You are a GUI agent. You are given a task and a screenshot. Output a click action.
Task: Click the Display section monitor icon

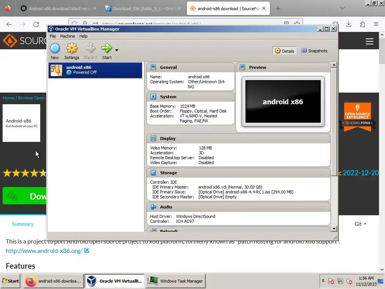tap(153, 138)
